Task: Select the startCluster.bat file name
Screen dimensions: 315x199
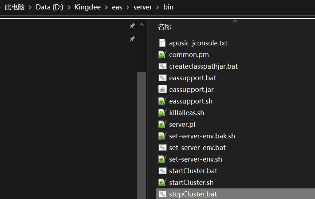Action: 193,171
